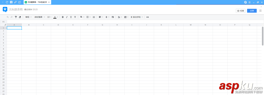Open the hamburger menu beside 分享
The image size is (264, 95).
(261, 11)
